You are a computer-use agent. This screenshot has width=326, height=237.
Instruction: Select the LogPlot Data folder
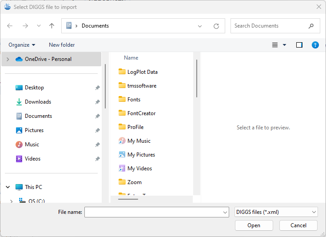142,72
